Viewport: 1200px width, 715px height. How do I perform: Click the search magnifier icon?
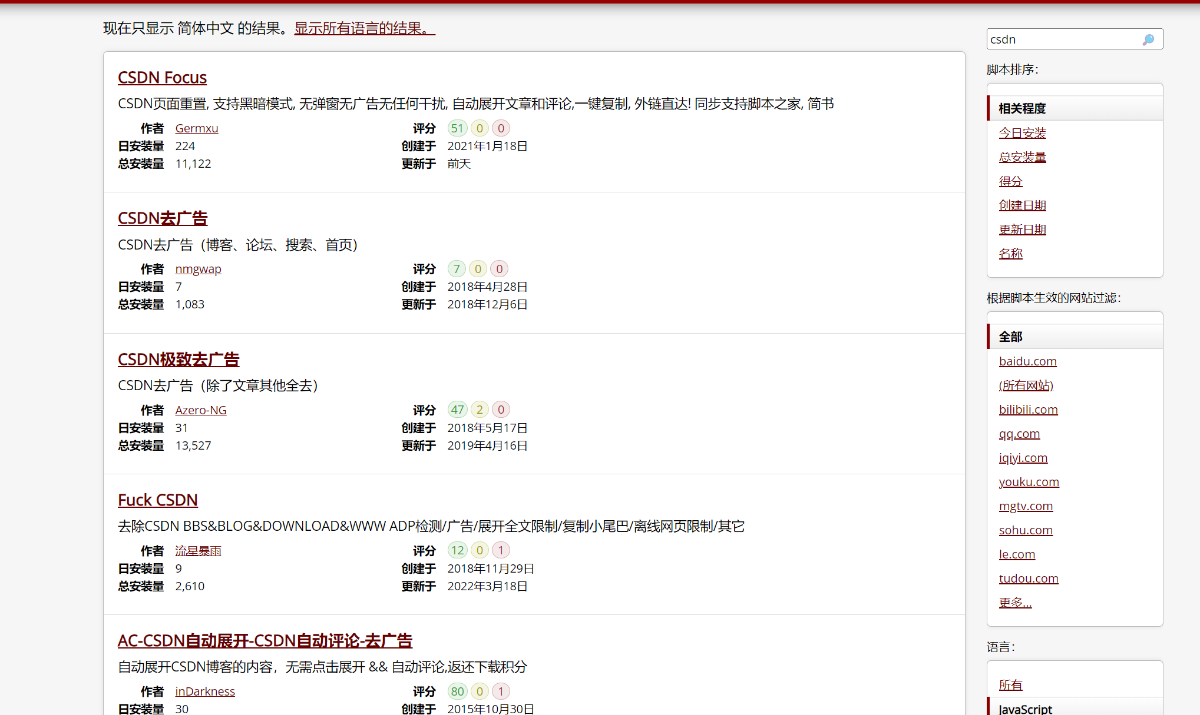1148,39
